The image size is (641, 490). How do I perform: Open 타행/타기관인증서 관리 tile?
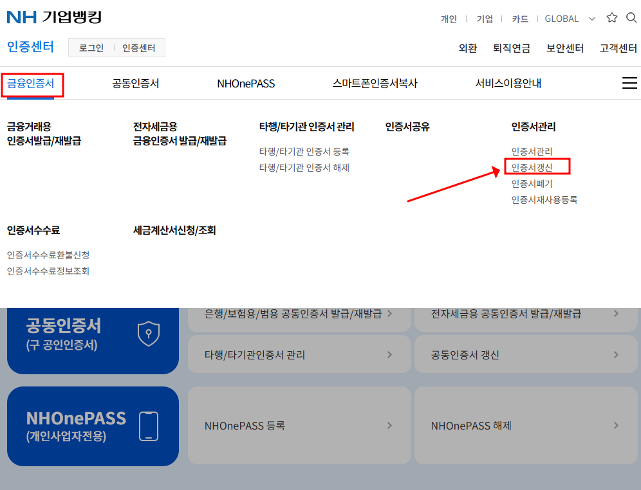tap(299, 354)
